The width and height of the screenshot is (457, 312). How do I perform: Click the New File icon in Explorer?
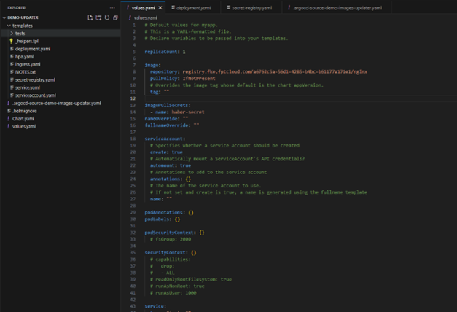pos(90,17)
